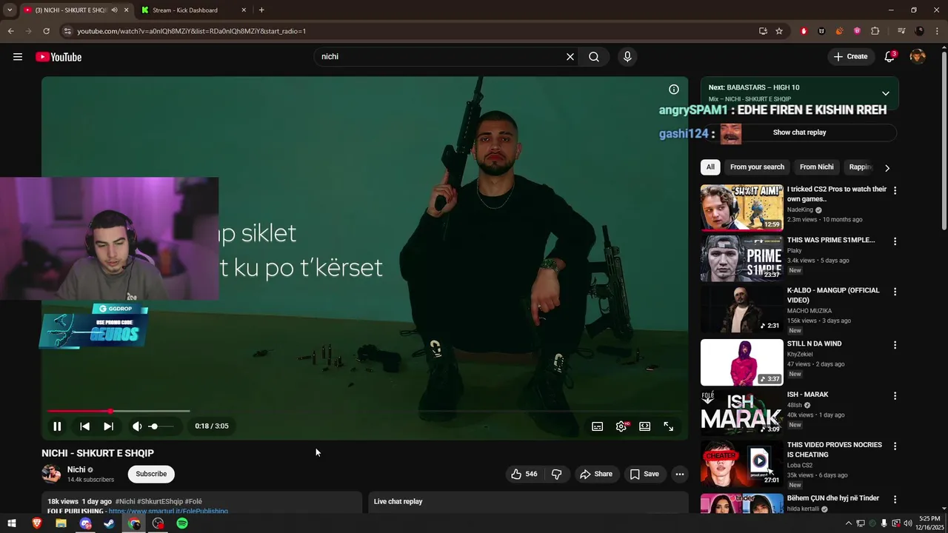The height and width of the screenshot is (533, 948).
Task: Open the browser three-dot menu
Action: (x=938, y=31)
